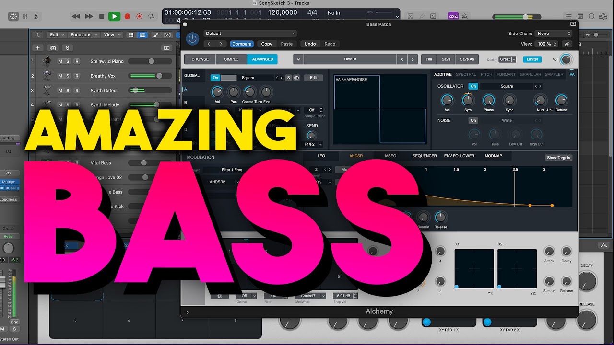
Task: Click the Duplicate Track icon
Action: coord(53,48)
